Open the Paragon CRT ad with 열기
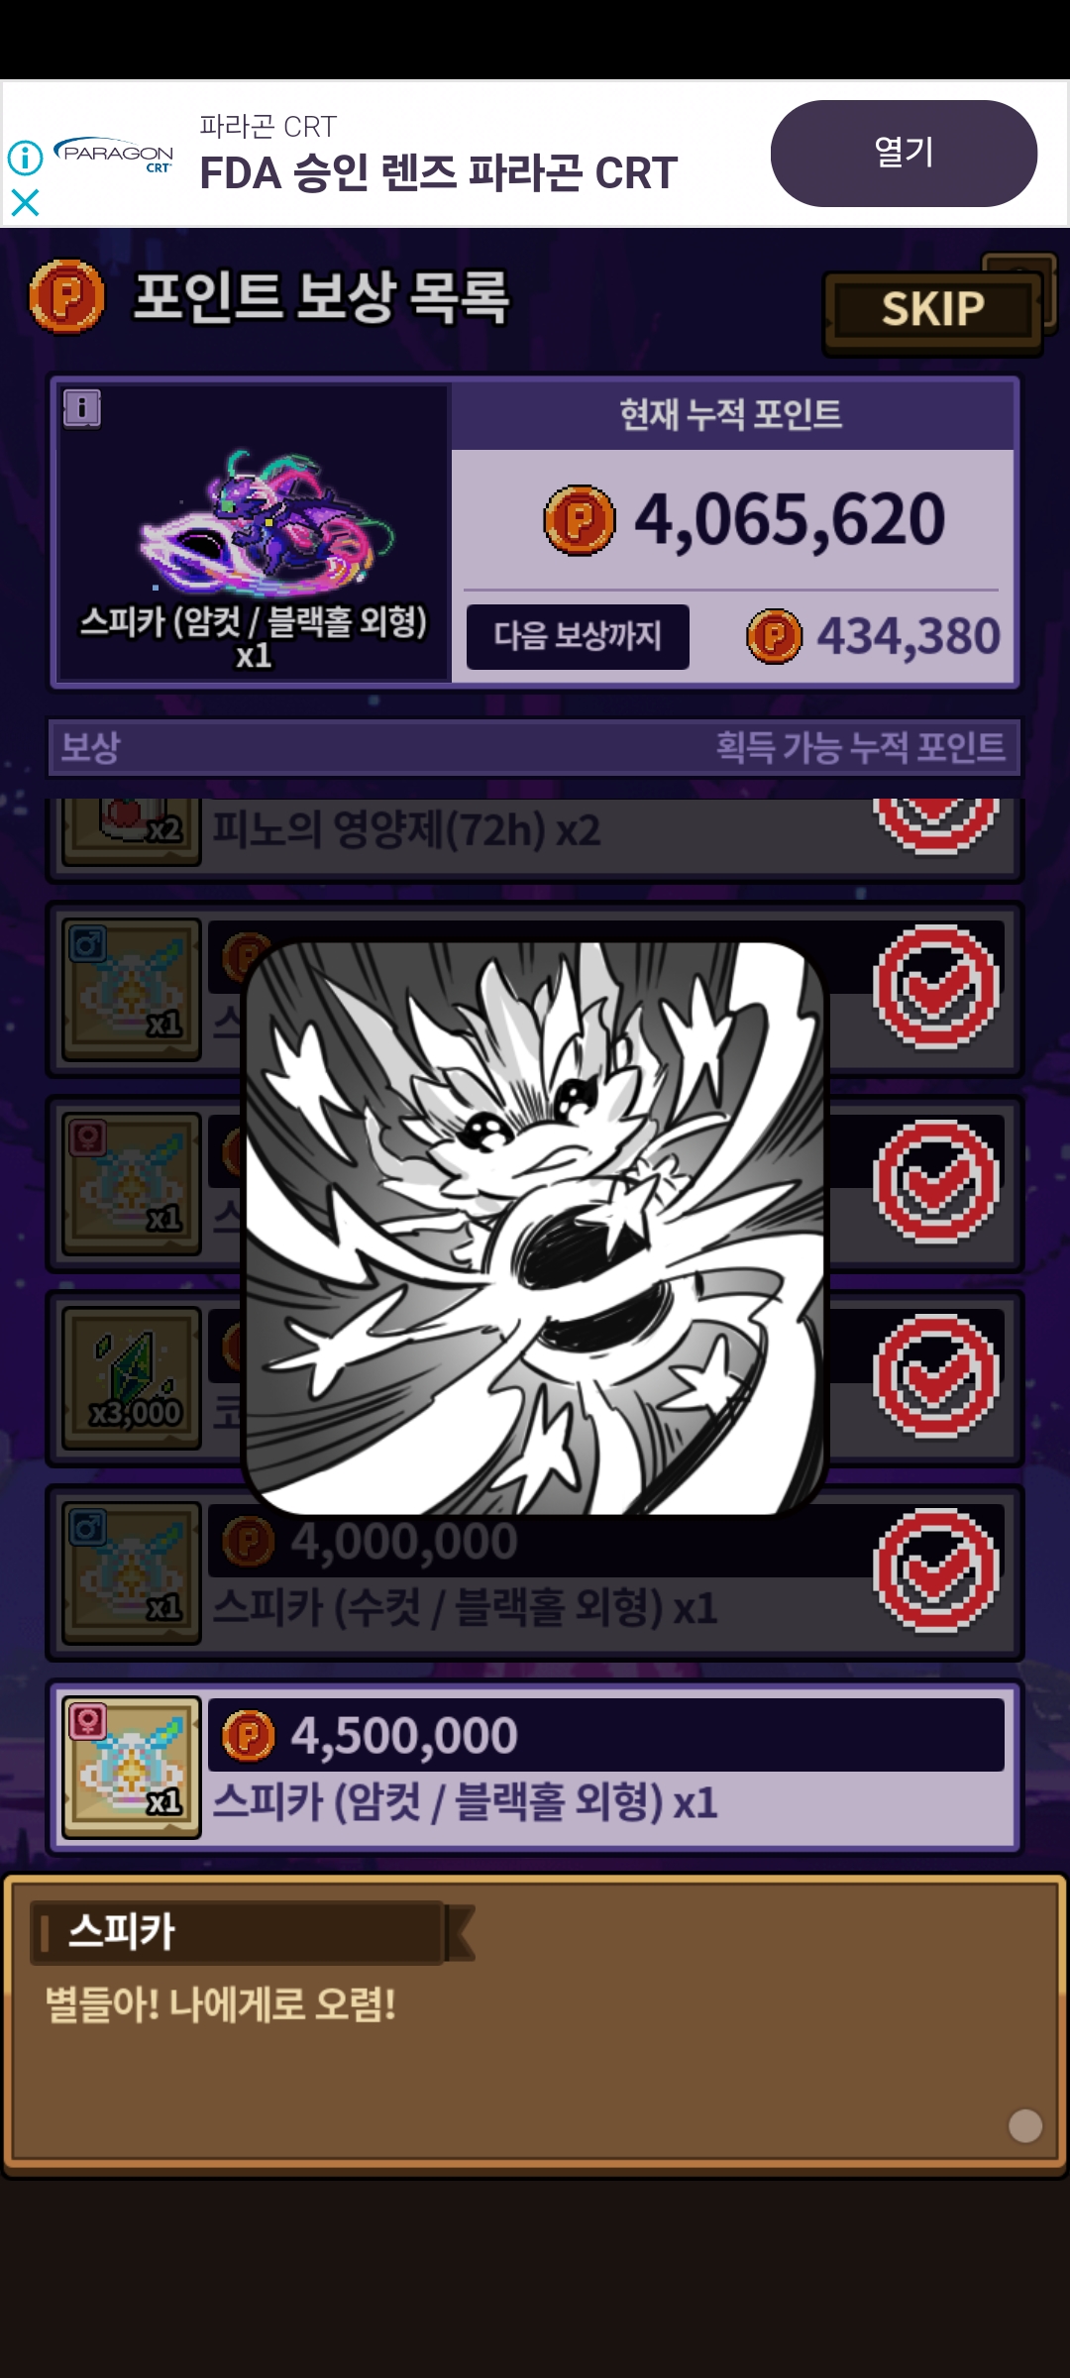This screenshot has width=1070, height=2378. (904, 154)
